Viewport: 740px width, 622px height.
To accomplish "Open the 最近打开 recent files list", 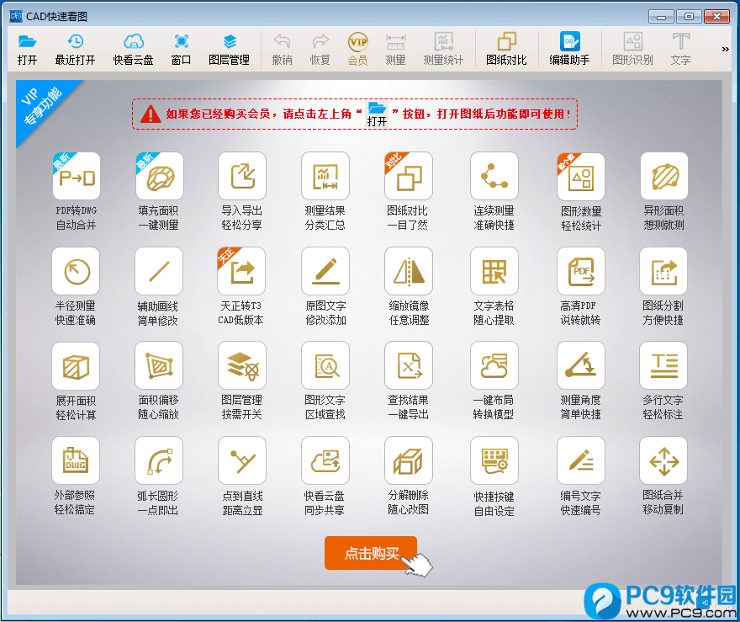I will (75, 49).
